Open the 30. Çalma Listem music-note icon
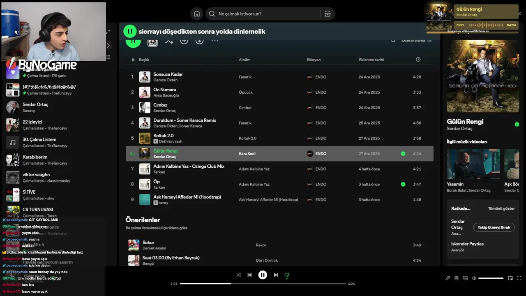 [13, 142]
